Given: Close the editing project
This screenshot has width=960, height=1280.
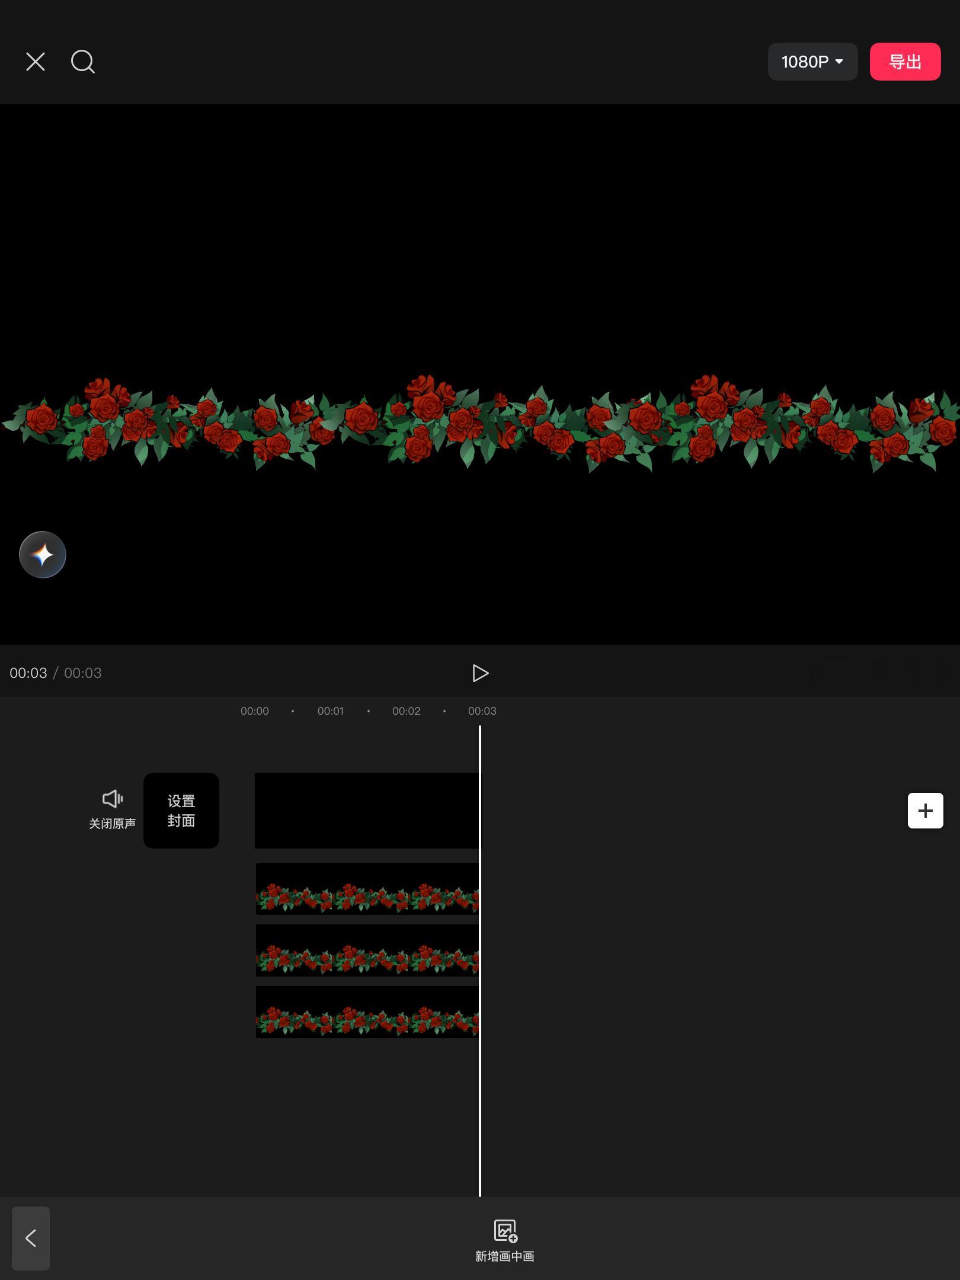Looking at the screenshot, I should click(36, 62).
